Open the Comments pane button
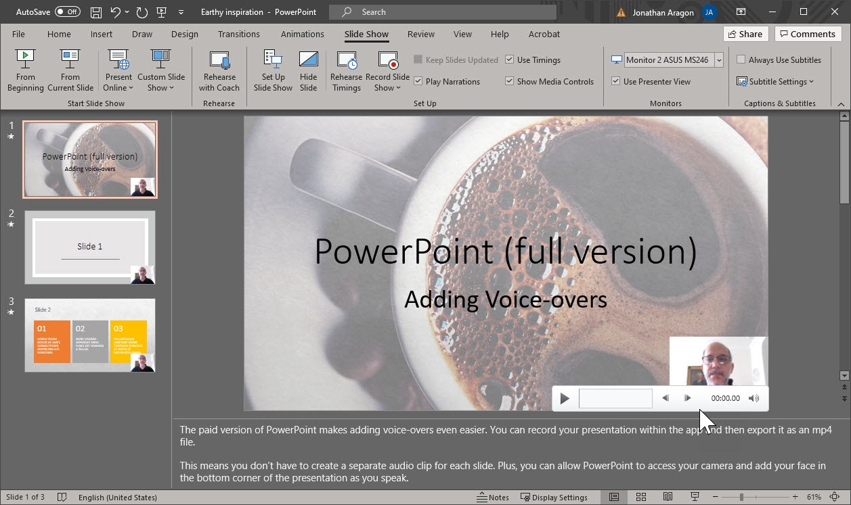 [x=808, y=34]
